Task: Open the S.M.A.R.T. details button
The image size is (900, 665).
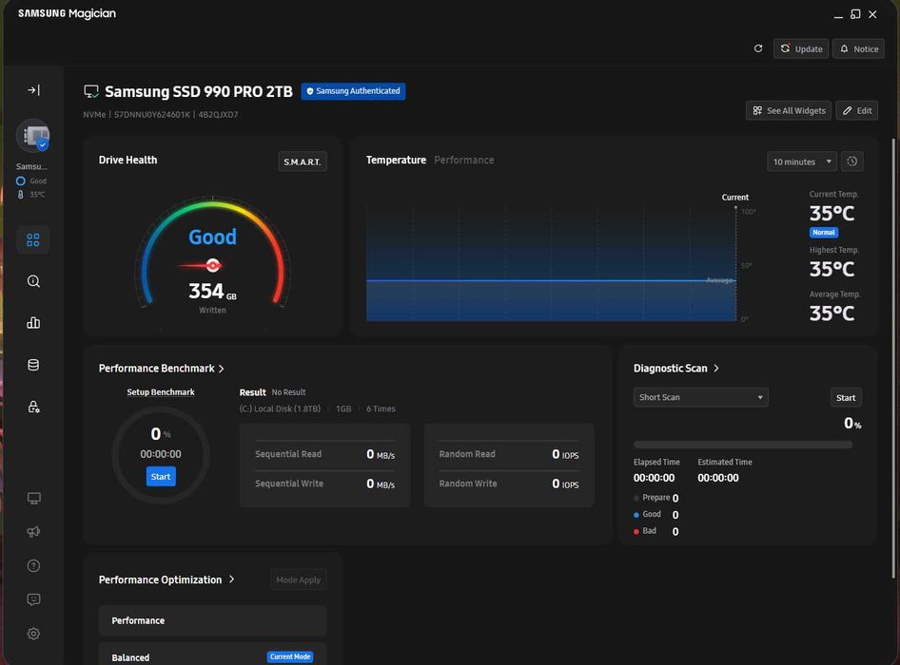Action: click(303, 161)
